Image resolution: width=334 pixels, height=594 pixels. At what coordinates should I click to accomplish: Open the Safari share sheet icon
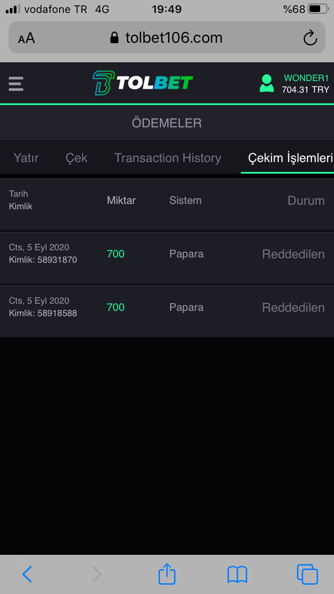tap(167, 574)
